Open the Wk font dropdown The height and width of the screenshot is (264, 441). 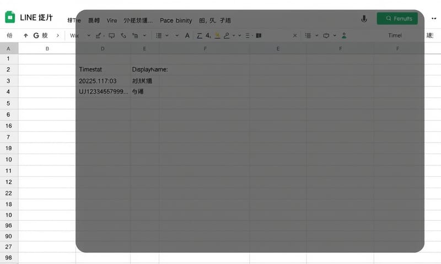[x=80, y=36]
